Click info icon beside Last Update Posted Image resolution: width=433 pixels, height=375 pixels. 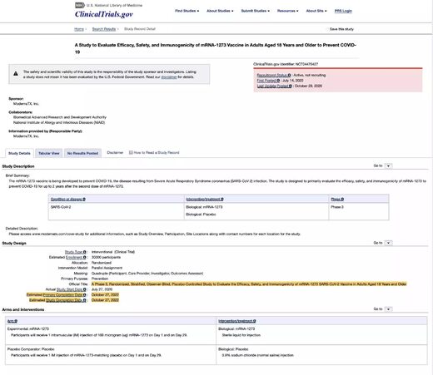point(291,86)
